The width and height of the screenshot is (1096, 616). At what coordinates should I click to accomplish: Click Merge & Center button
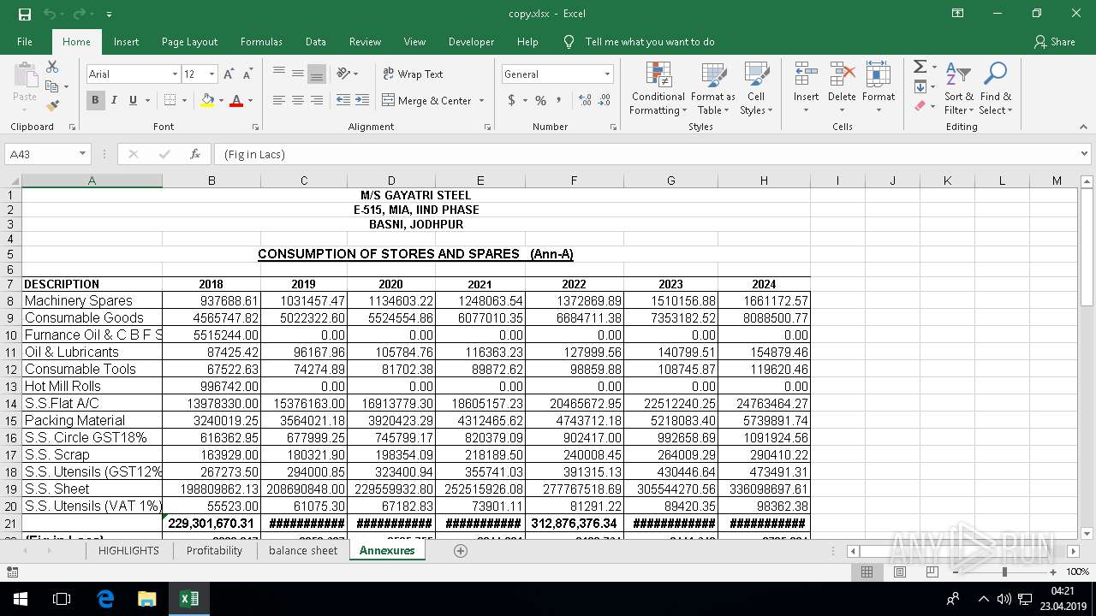click(x=426, y=100)
